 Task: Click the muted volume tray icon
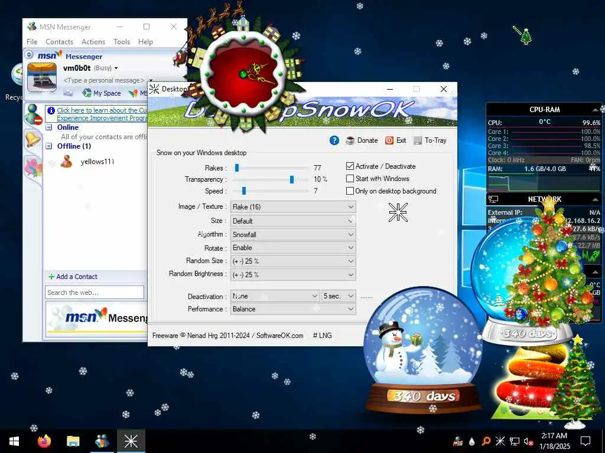click(529, 441)
